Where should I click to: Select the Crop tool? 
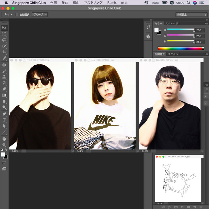4,52
